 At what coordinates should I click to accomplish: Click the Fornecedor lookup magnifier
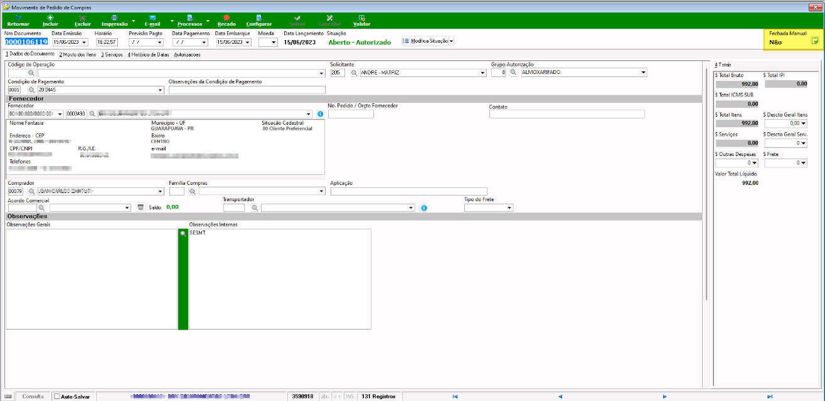pyautogui.click(x=92, y=114)
